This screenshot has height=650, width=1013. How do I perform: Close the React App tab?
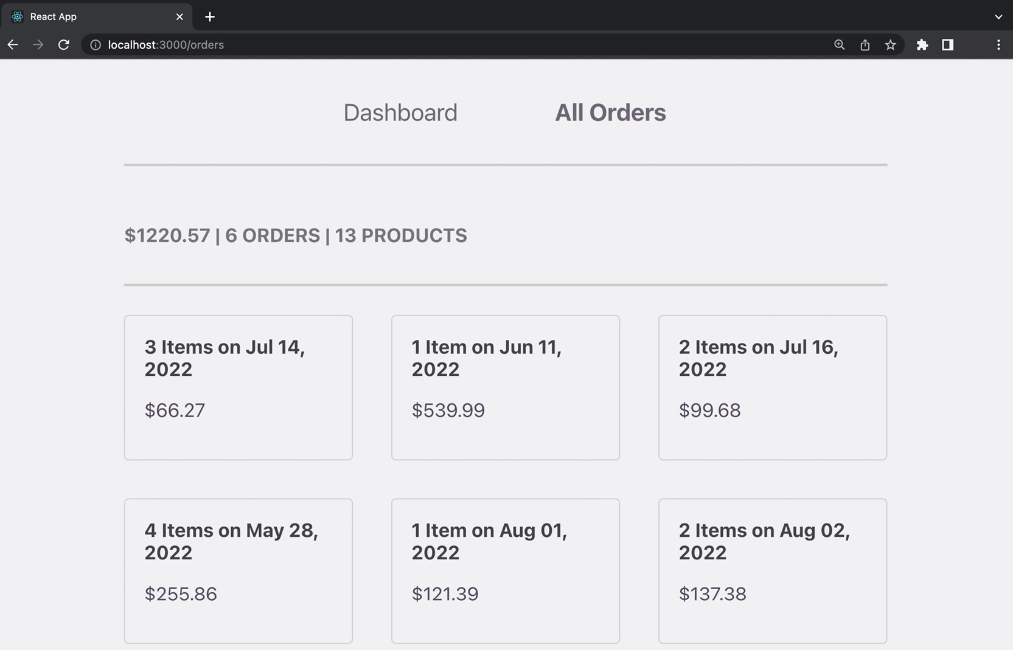[x=179, y=16]
